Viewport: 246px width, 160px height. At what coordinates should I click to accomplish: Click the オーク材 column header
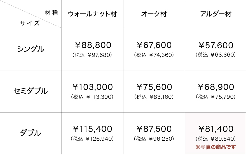click(x=154, y=14)
